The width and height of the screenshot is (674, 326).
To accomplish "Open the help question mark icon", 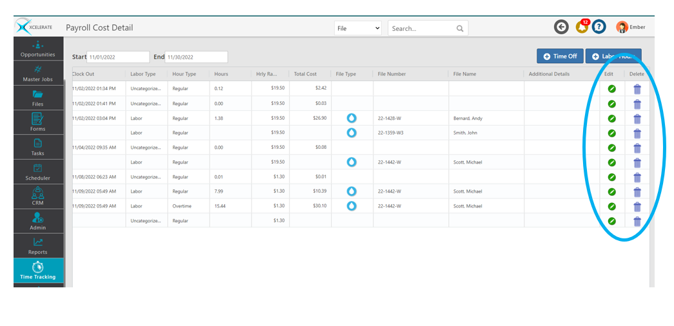I will click(x=599, y=27).
